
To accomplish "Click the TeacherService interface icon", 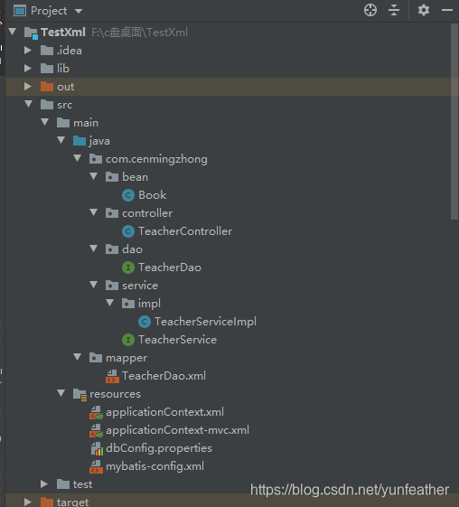I will click(128, 340).
